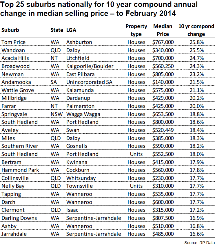Click the Source: RP Data text
215x245 pixels.
(x=199, y=242)
